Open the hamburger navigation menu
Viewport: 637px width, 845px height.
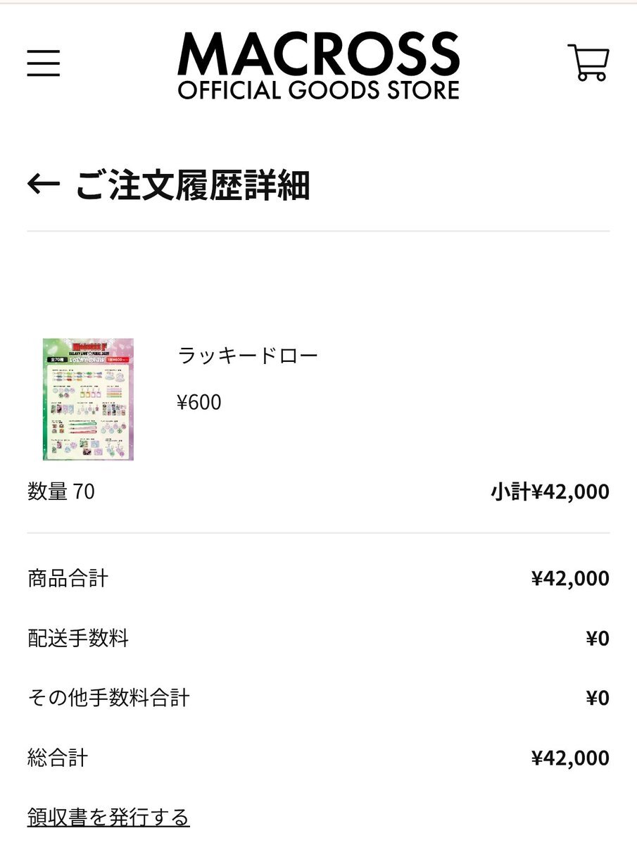pos(44,63)
